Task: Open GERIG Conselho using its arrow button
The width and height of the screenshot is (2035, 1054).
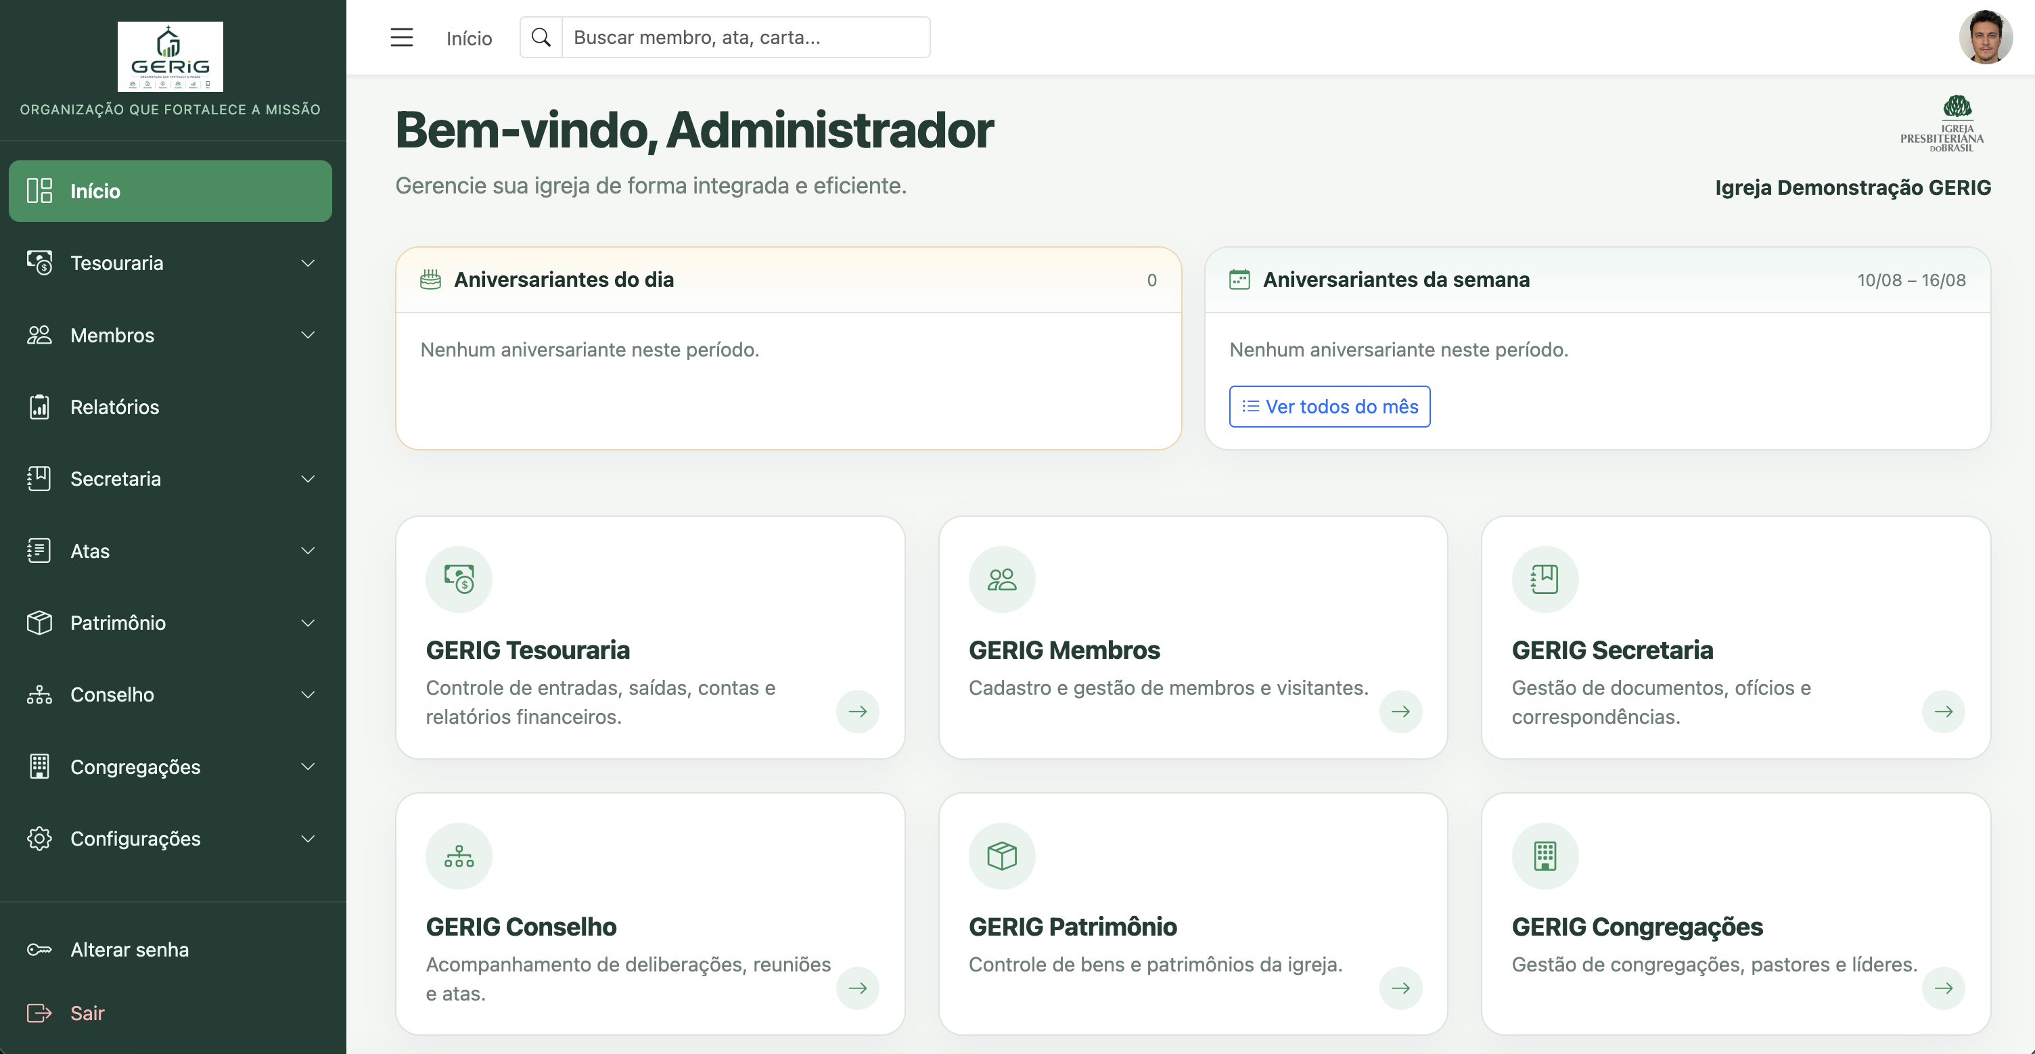Action: (x=858, y=988)
